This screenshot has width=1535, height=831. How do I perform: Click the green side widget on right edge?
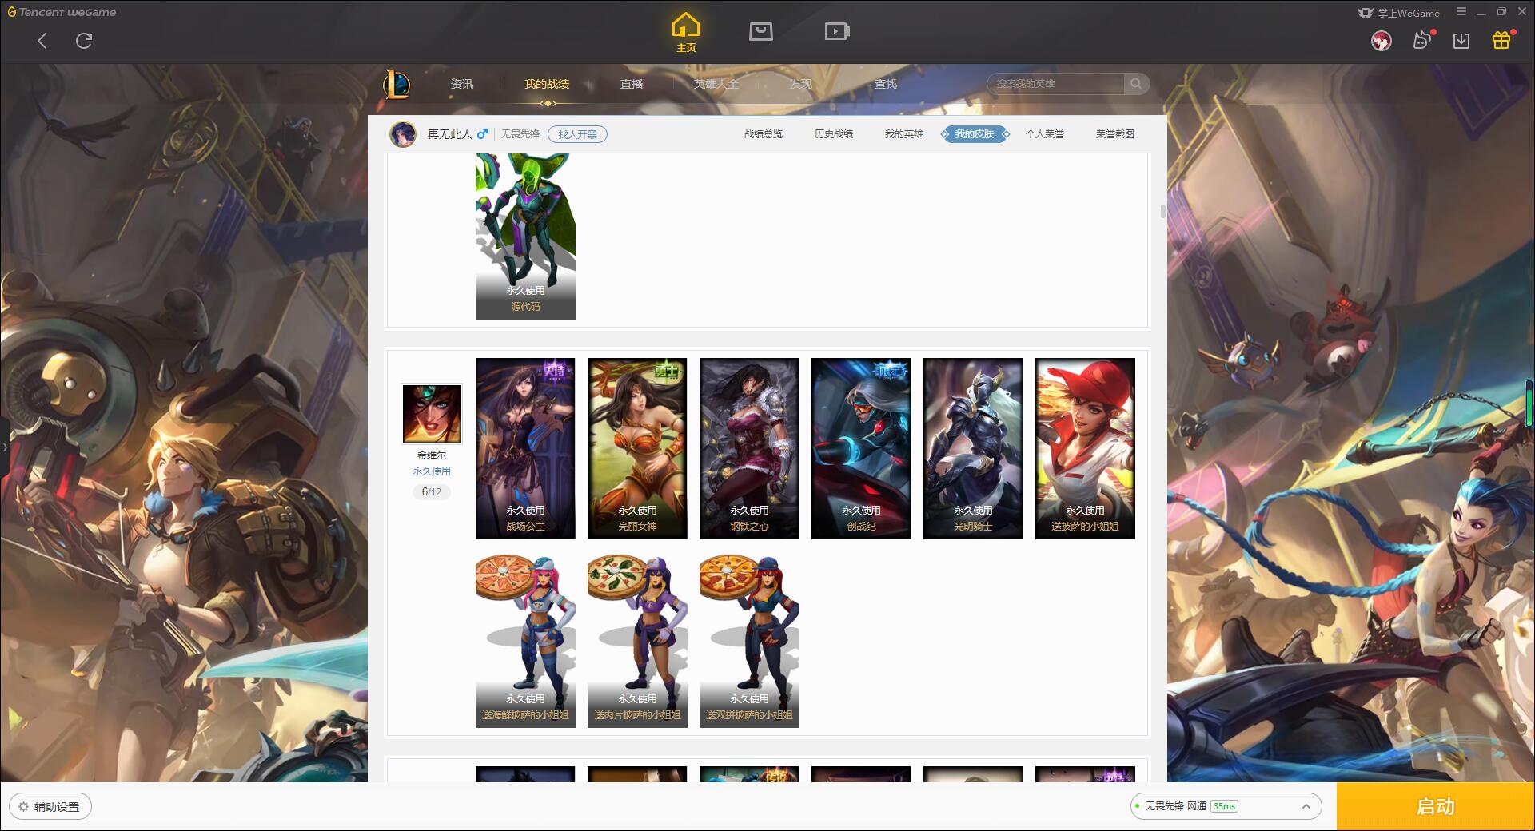coord(1530,404)
